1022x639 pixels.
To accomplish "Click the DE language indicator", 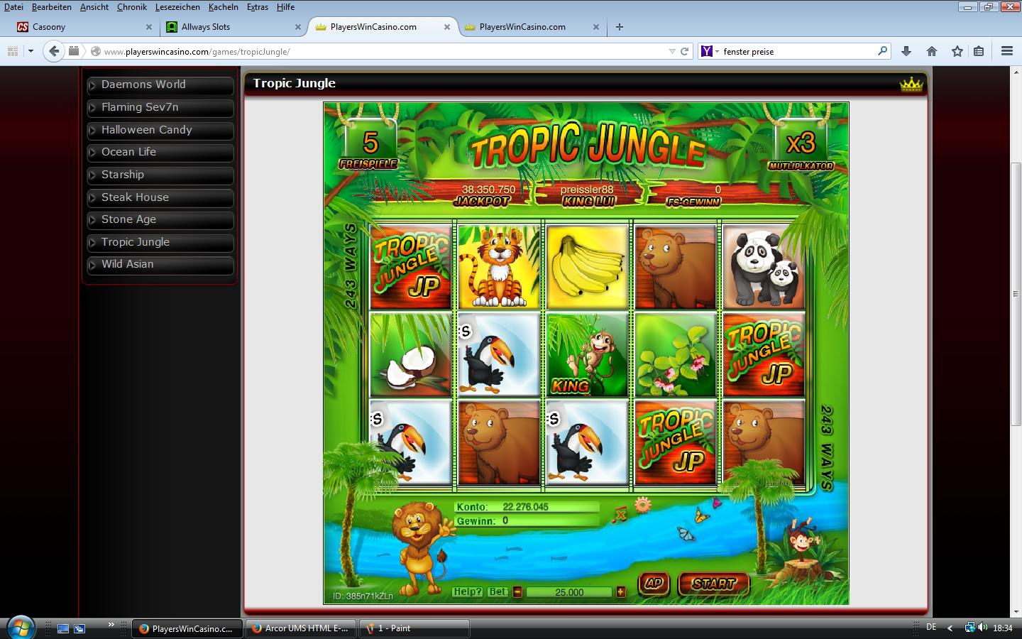I will point(932,628).
